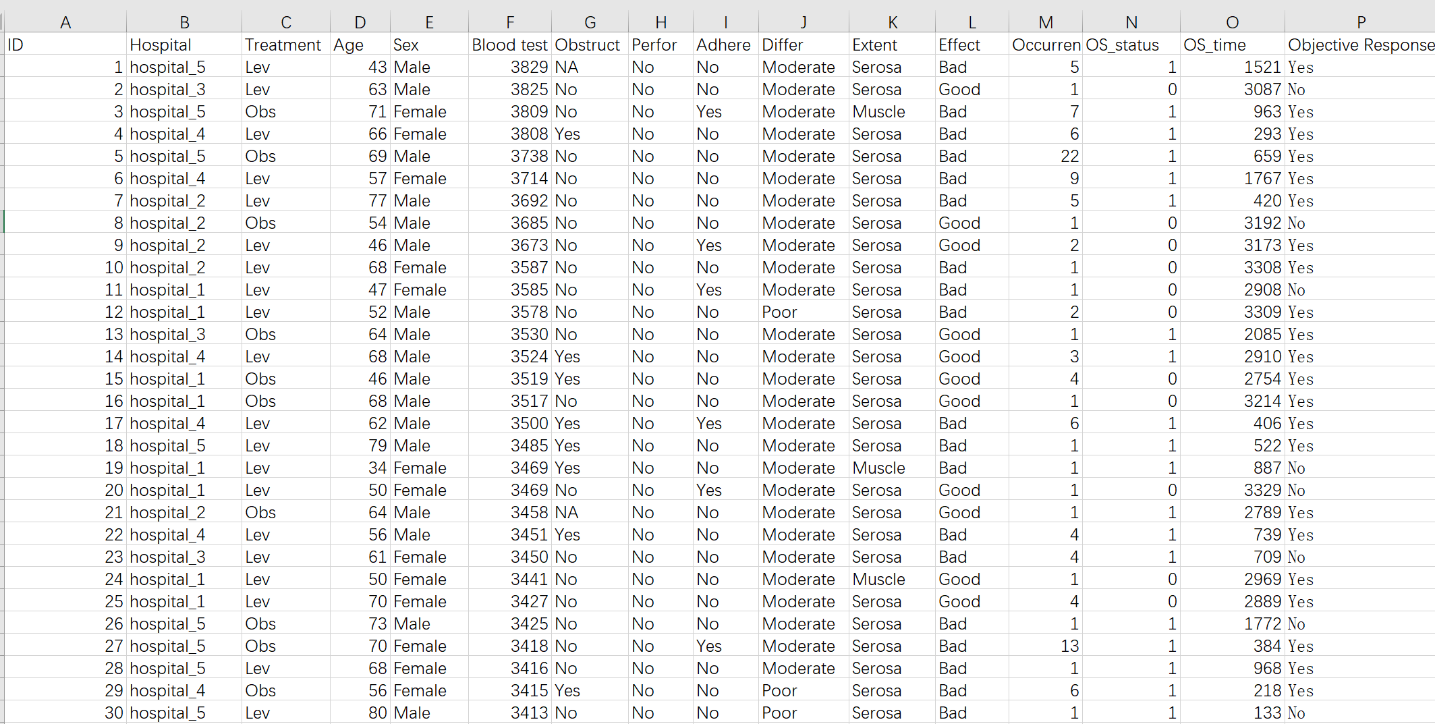1435x724 pixels.
Task: Select blood test value 3450
Action: [510, 557]
